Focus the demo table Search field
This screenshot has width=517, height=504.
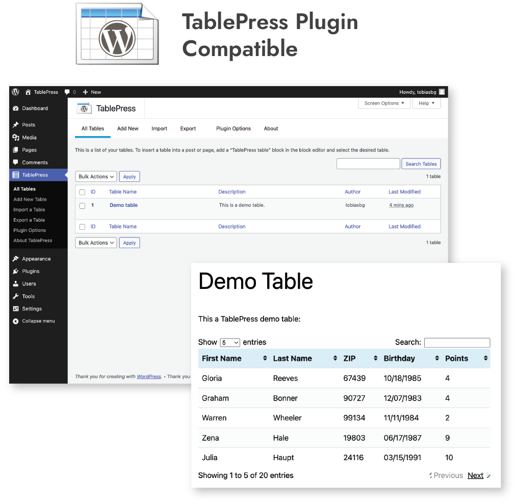pos(457,342)
